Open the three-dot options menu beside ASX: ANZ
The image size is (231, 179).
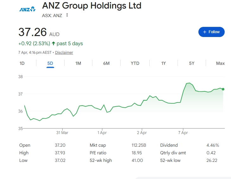[67, 15]
